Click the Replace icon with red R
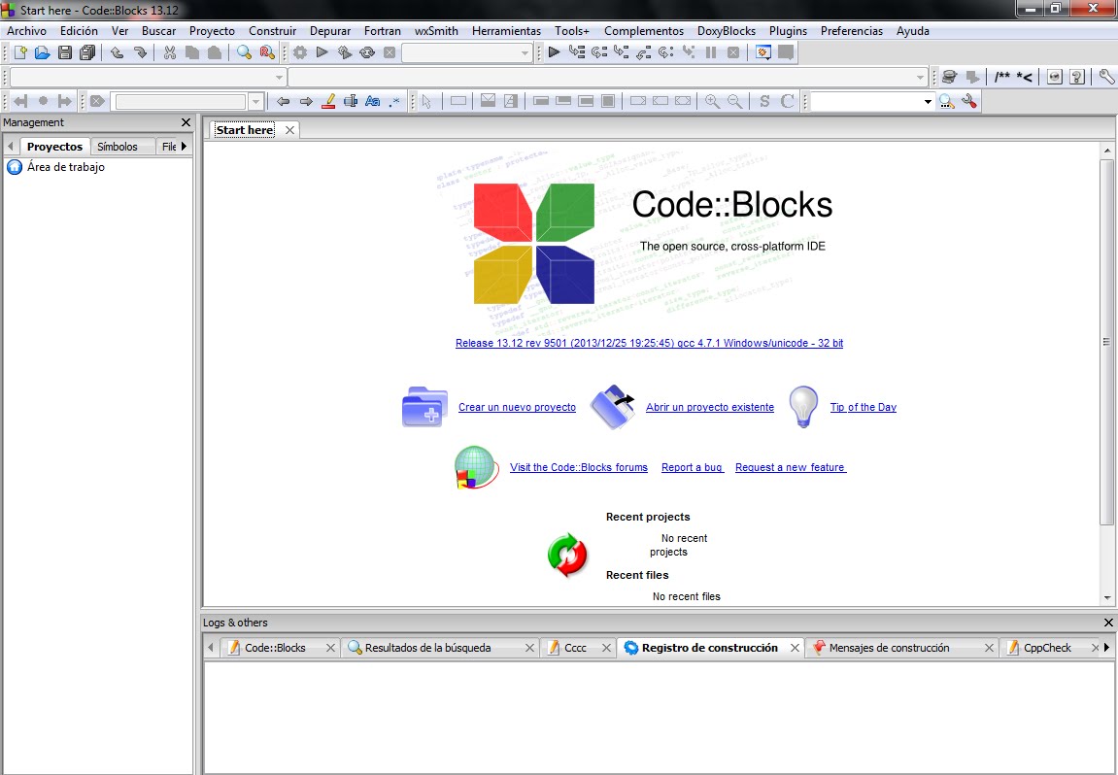The image size is (1118, 775). 267,52
